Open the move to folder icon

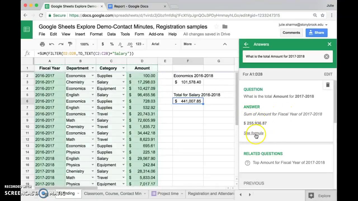point(225,27)
